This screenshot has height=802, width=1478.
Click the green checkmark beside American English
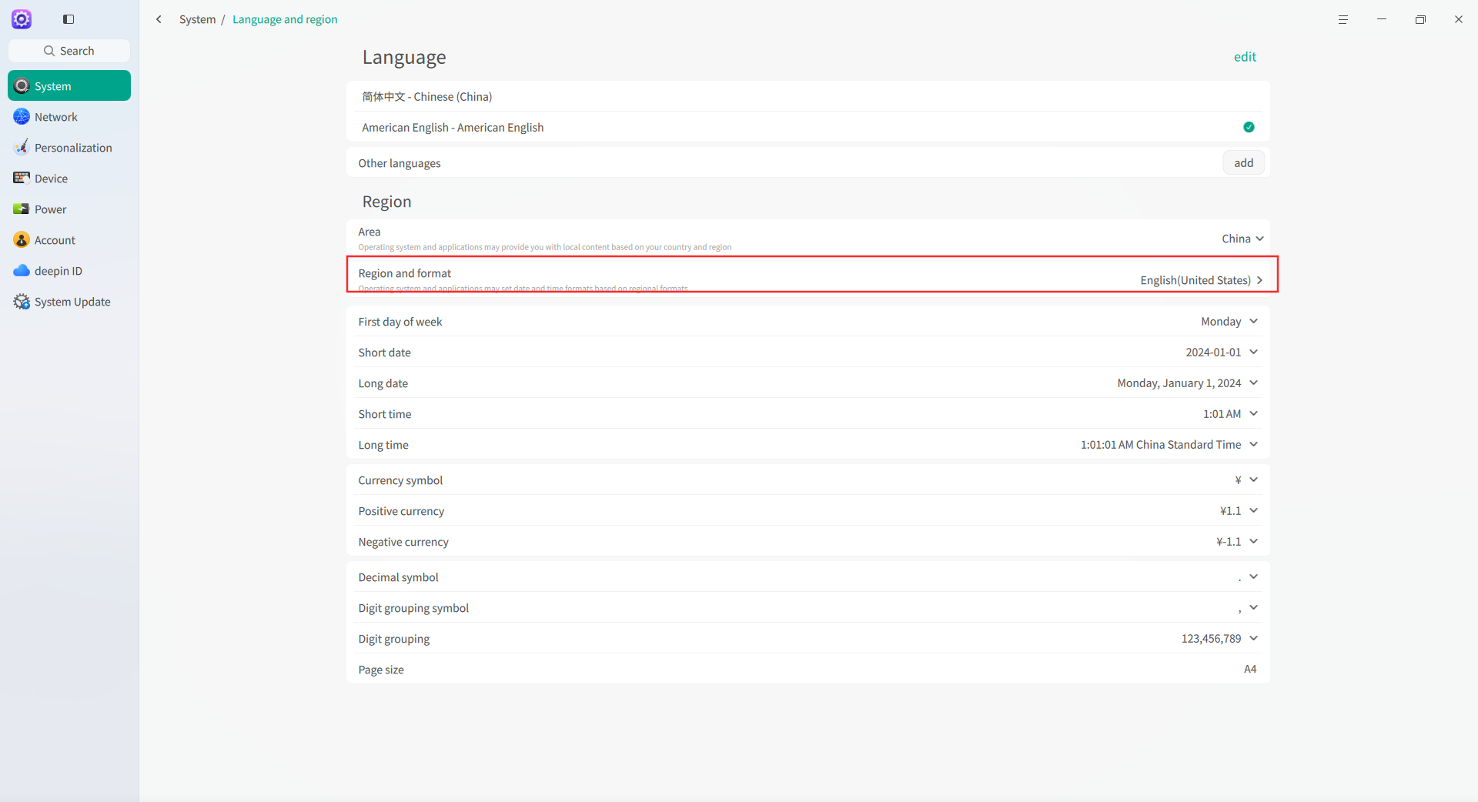(1249, 127)
